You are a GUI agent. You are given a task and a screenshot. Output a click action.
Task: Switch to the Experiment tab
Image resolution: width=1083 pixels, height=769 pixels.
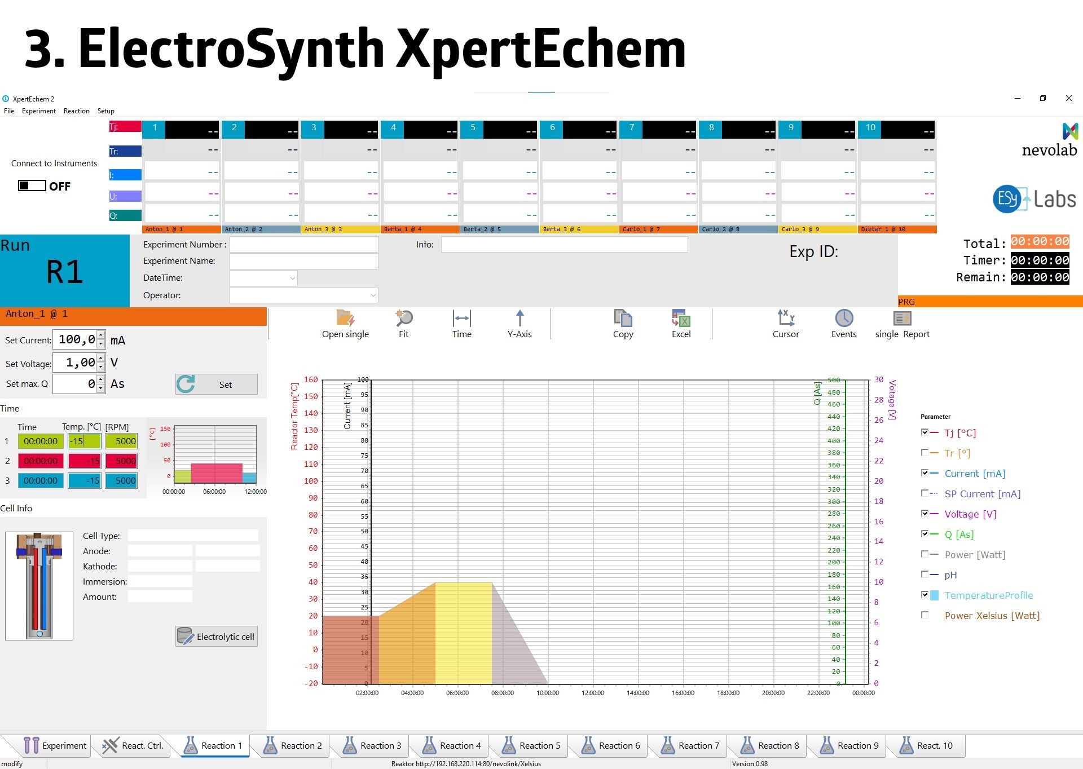(x=55, y=745)
